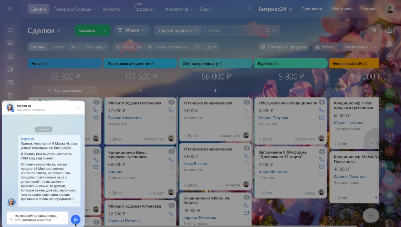
Task: Open the Василий Федоров contact link
Action: pyautogui.click(x=125, y=118)
